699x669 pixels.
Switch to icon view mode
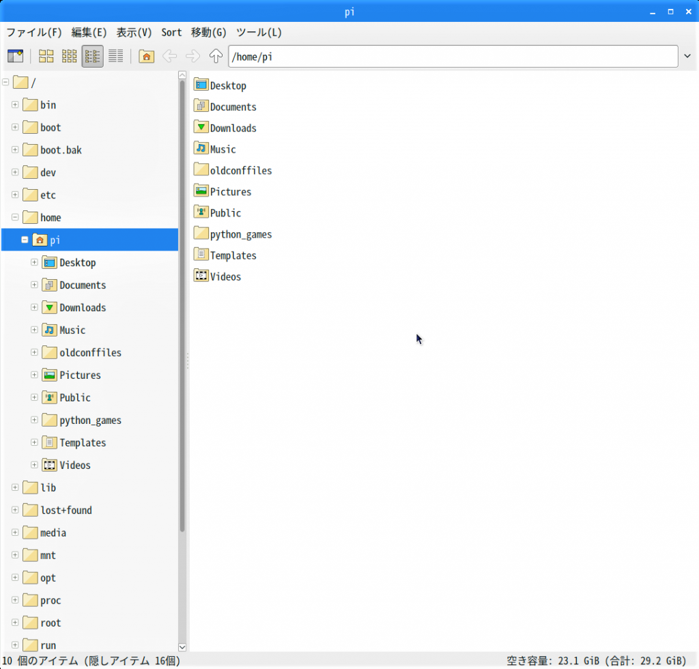46,56
